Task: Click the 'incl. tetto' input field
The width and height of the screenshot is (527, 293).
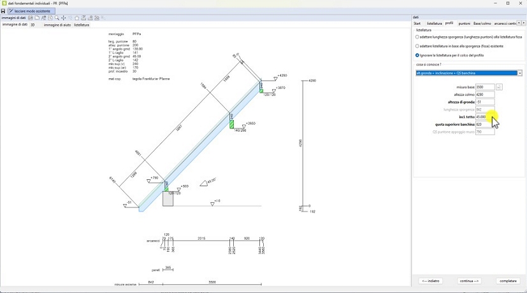Action: point(484,117)
